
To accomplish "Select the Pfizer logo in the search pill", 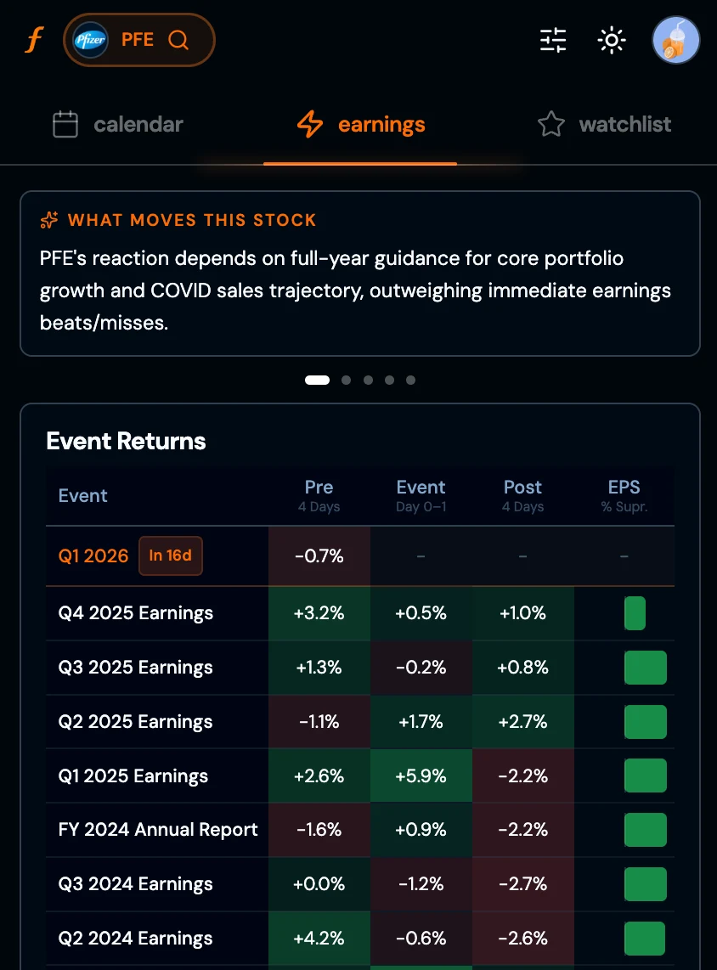I will click(90, 39).
